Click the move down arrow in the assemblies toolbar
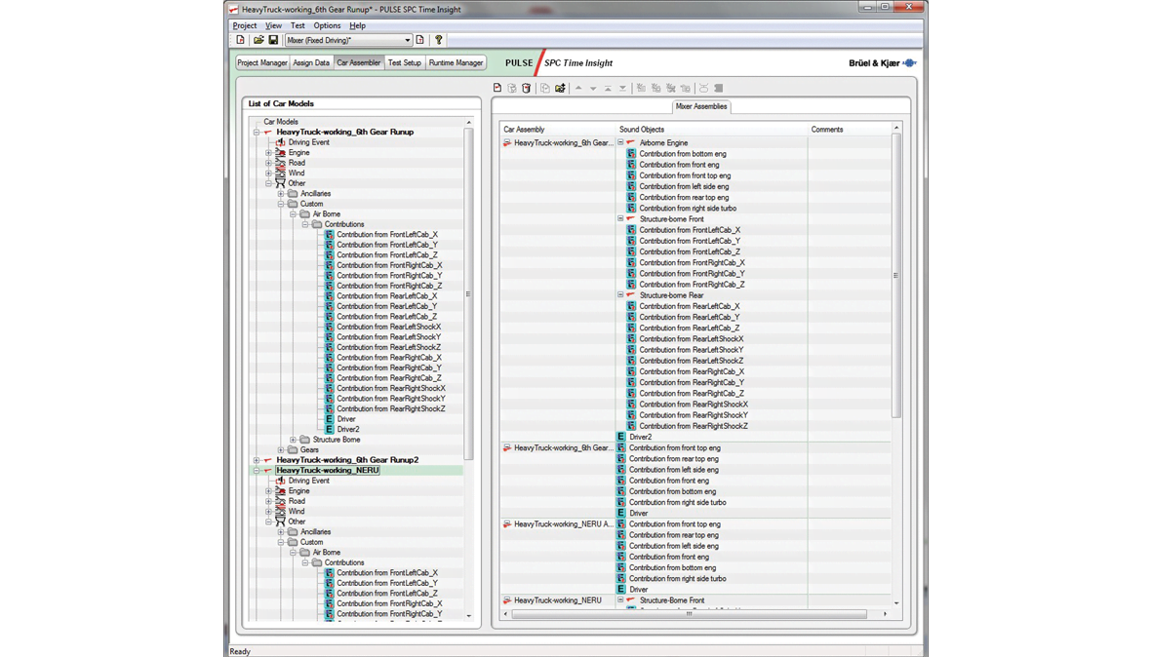 click(x=593, y=88)
